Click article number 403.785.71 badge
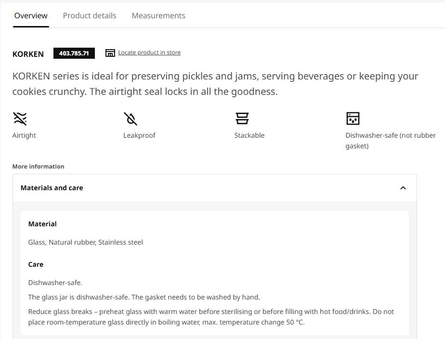The image size is (445, 339). click(74, 53)
